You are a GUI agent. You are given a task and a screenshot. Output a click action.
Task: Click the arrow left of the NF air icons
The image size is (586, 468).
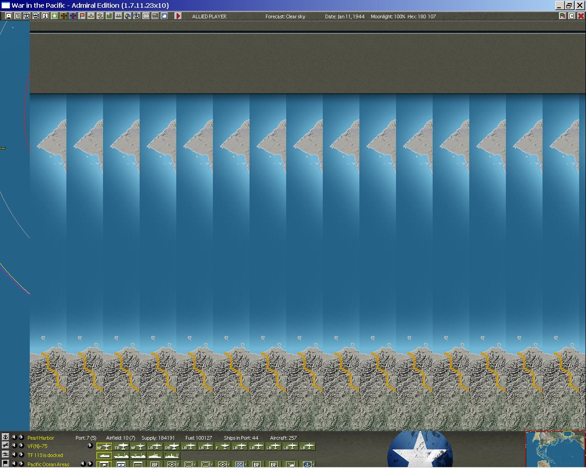click(x=90, y=446)
